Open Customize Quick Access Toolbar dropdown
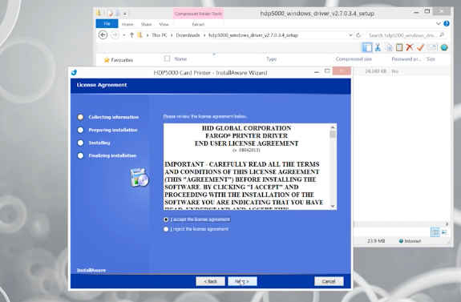This screenshot has width=461, height=302. click(x=124, y=14)
